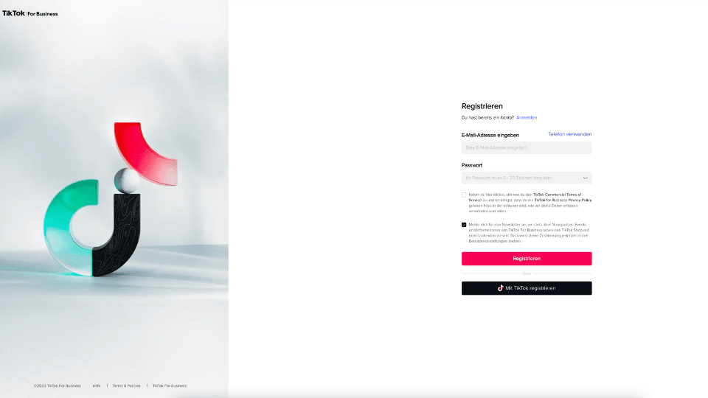Click Mit TikTok registrieren button
Screen dimensions: 708x398
coord(527,288)
